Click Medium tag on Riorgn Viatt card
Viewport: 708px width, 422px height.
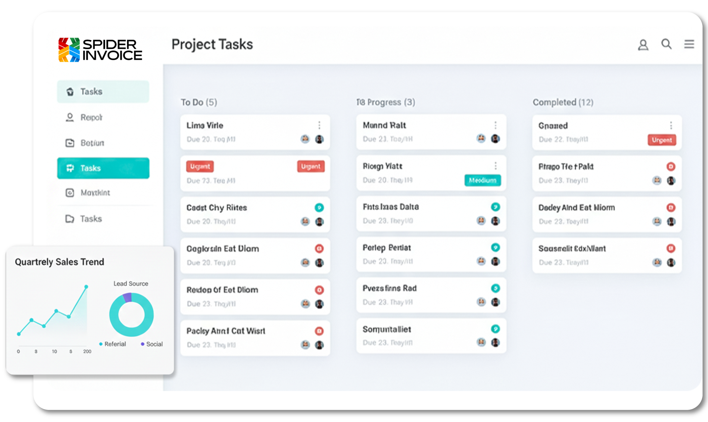click(483, 180)
